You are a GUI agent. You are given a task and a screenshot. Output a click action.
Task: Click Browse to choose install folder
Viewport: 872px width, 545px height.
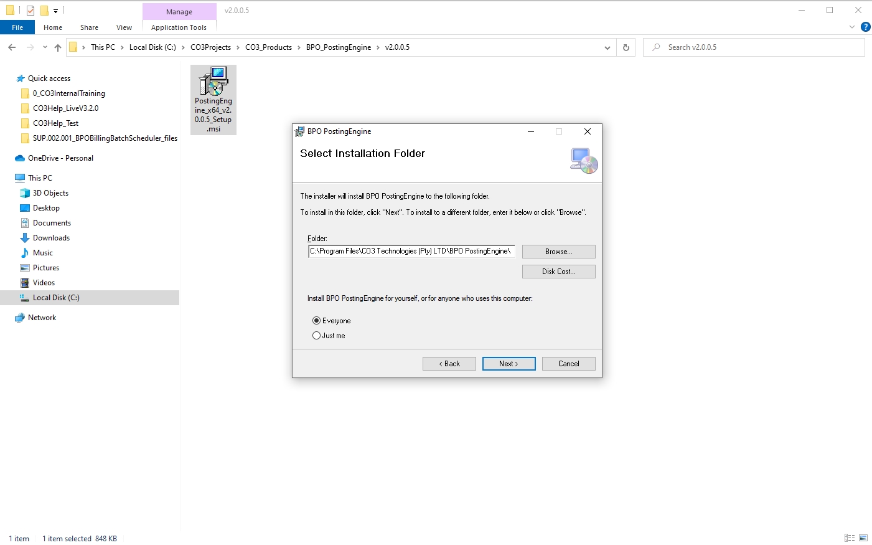click(558, 252)
